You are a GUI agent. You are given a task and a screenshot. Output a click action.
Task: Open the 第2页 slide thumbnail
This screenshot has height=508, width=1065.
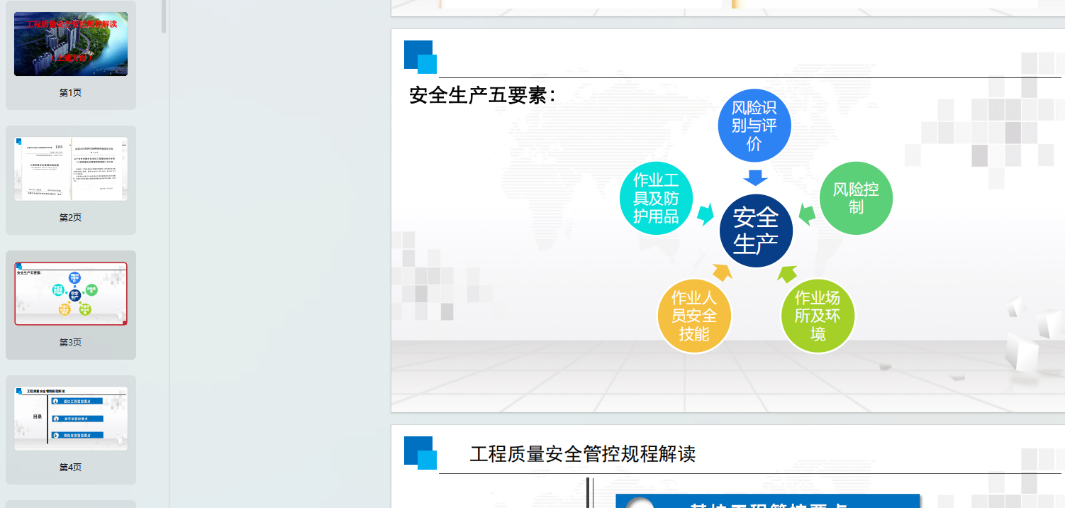(x=71, y=169)
